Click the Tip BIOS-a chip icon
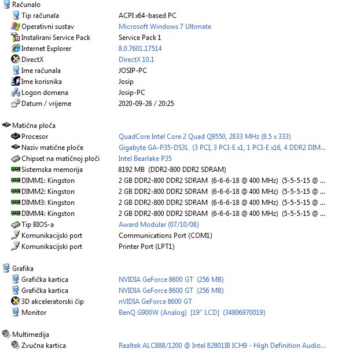The image size is (346, 356). point(16,225)
